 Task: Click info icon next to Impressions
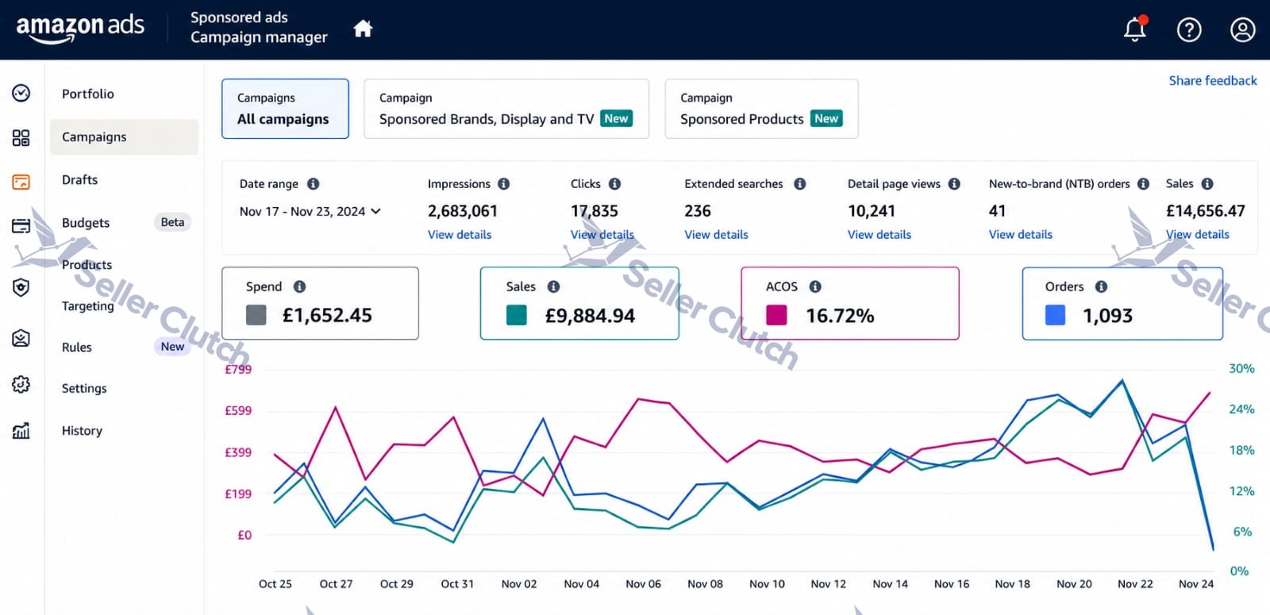pos(504,184)
